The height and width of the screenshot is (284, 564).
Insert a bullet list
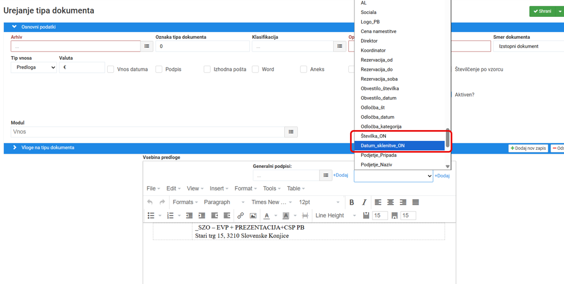click(x=151, y=216)
